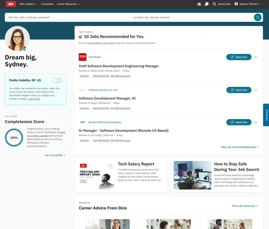This screenshot has width=269, height=229.
Task: Expand the Tech Careers menu
Action: [x=28, y=4]
